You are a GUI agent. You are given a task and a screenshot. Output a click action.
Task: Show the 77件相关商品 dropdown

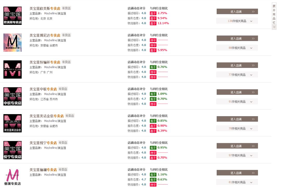point(237,75)
